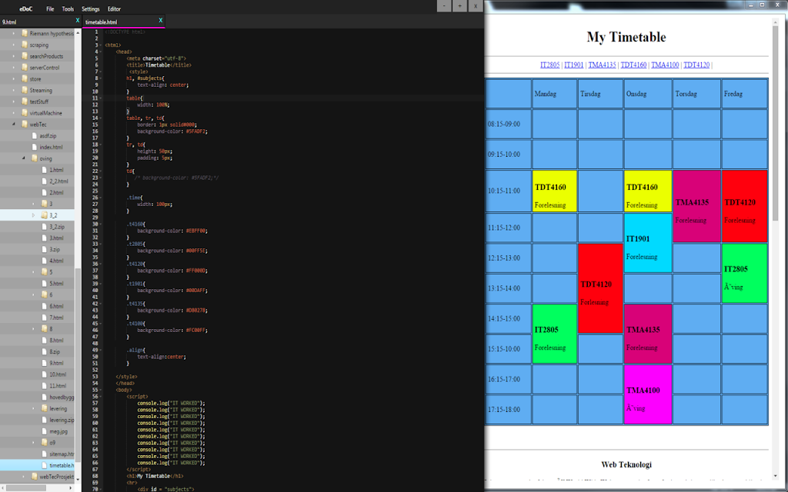Click the index.html file icon
Screen dimensions: 788x492
tap(35, 147)
